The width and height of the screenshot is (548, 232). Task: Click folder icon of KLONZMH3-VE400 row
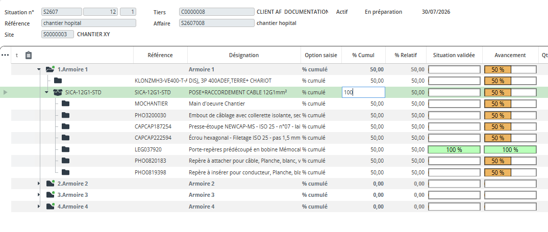click(x=58, y=81)
